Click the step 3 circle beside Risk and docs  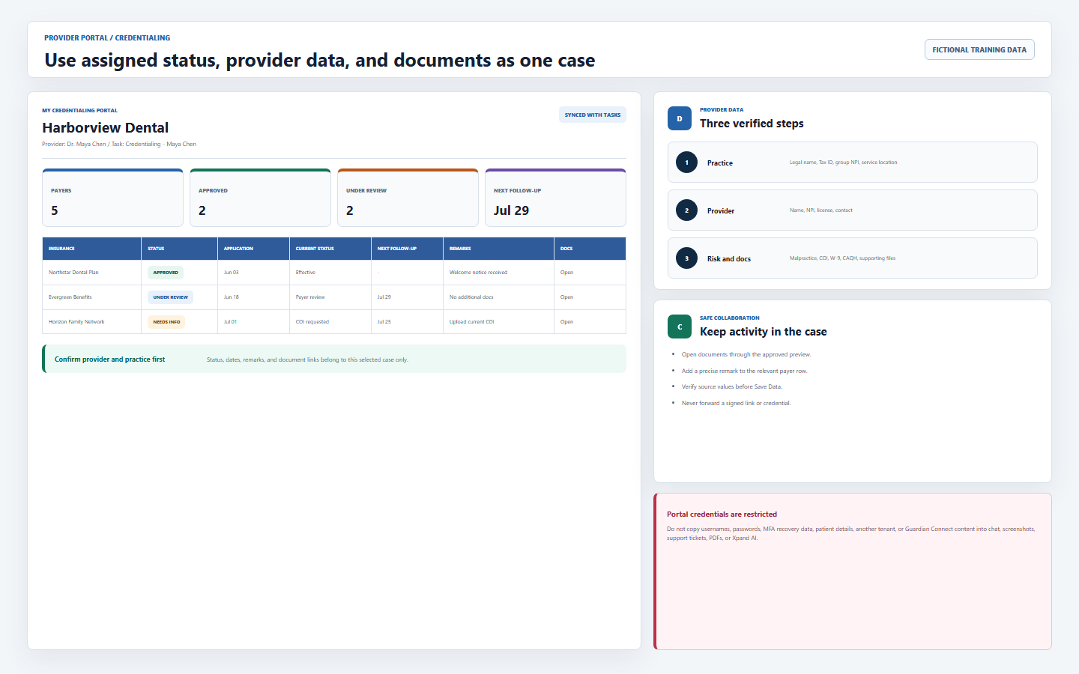pos(686,258)
